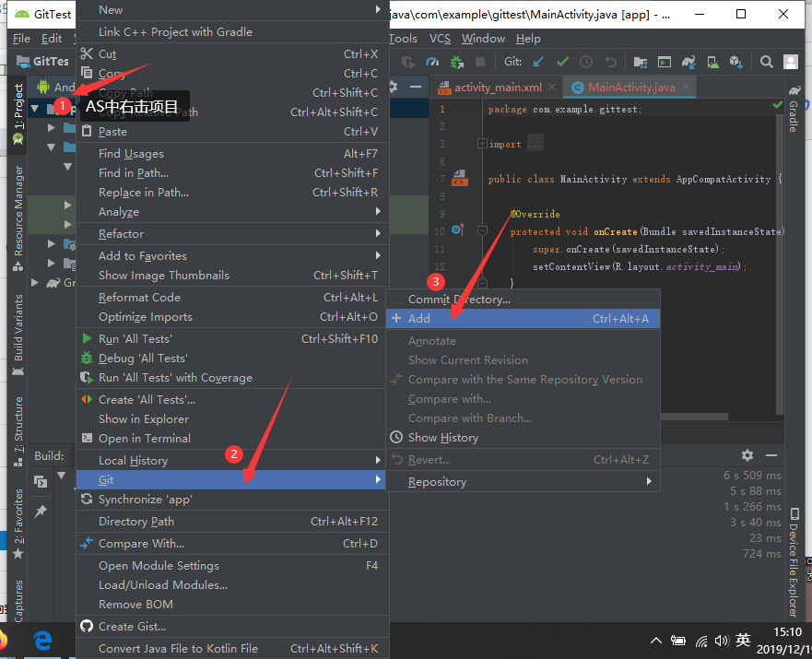This screenshot has height=659, width=812.
Task: Choose Commit Directory... in Git submenu
Action: [x=523, y=300]
